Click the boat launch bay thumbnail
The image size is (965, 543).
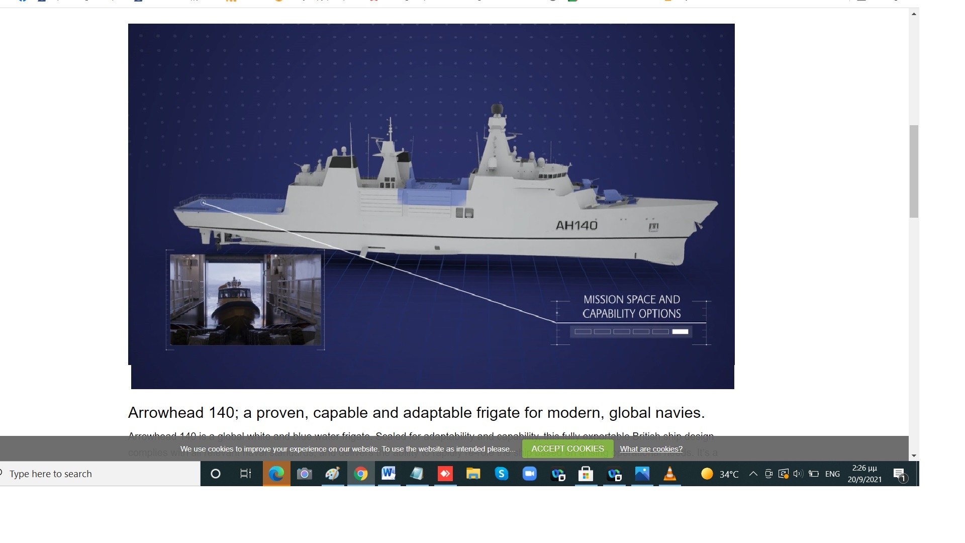(x=245, y=300)
